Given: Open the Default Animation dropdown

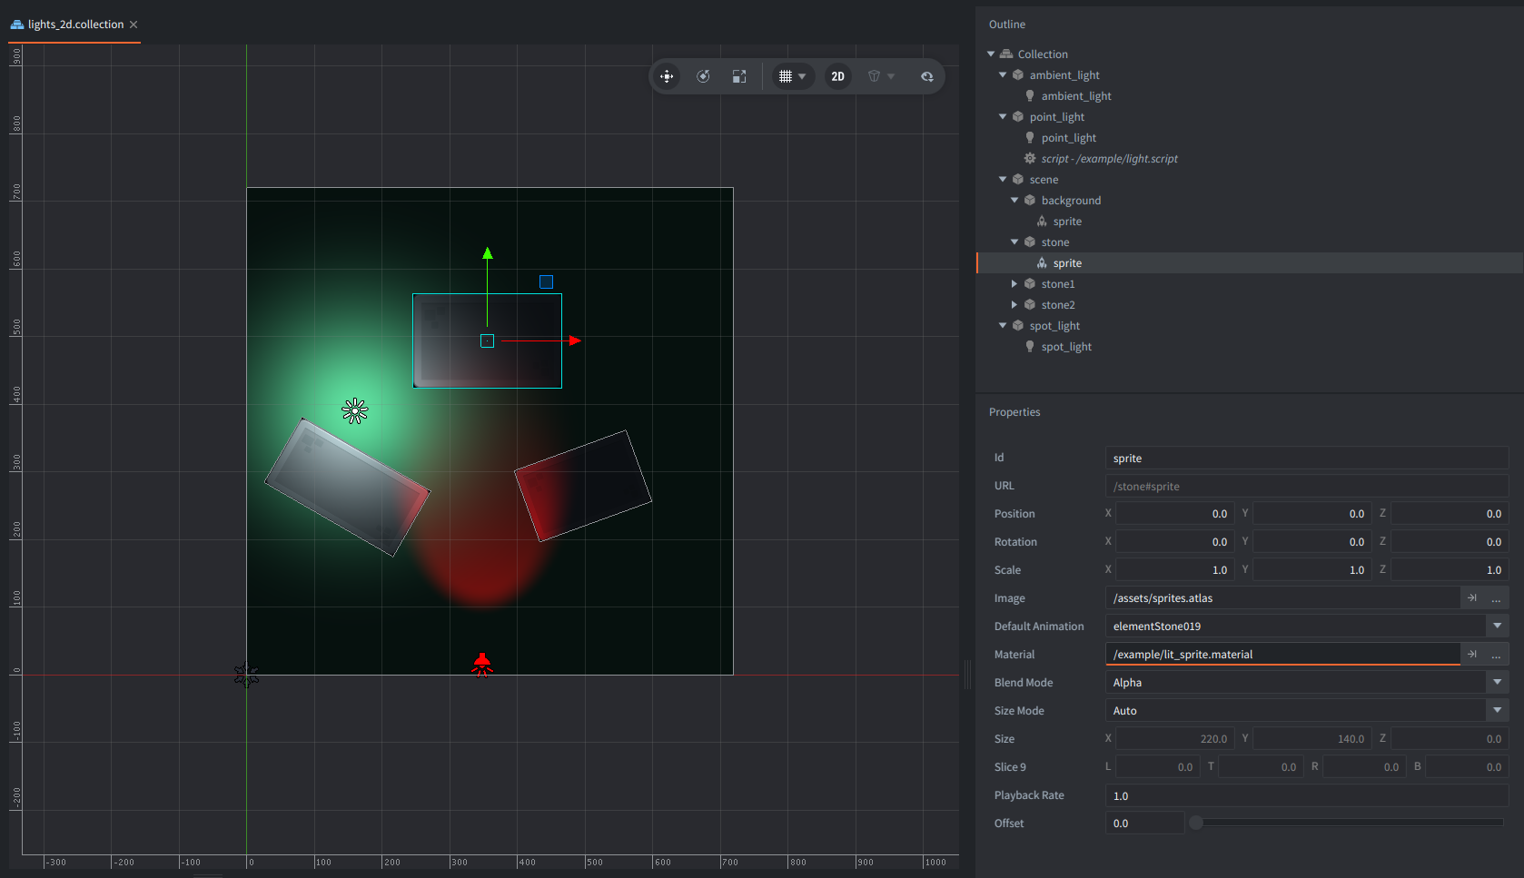Looking at the screenshot, I should (x=1497, y=626).
